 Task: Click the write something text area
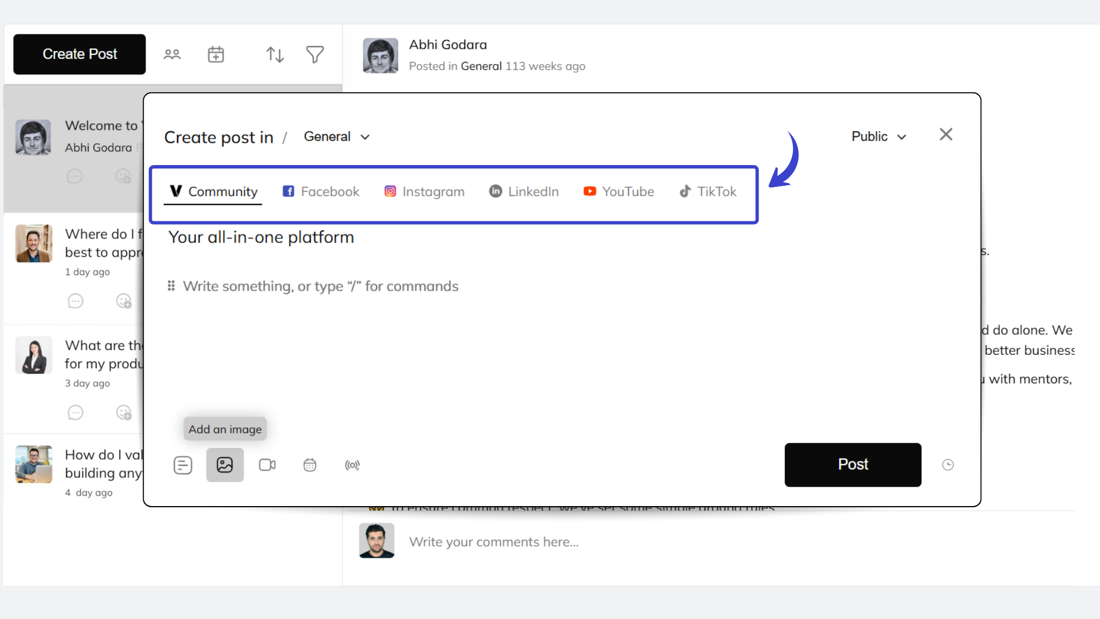click(x=321, y=286)
